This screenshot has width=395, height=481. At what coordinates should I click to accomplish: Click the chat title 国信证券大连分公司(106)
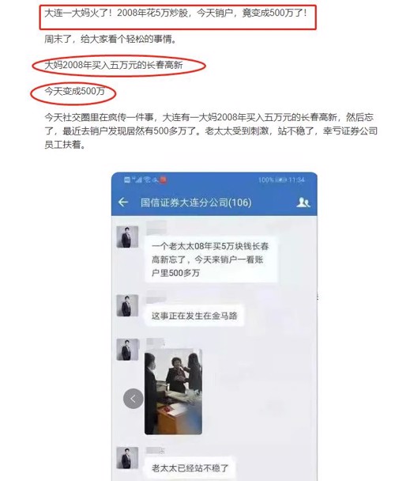[196, 203]
